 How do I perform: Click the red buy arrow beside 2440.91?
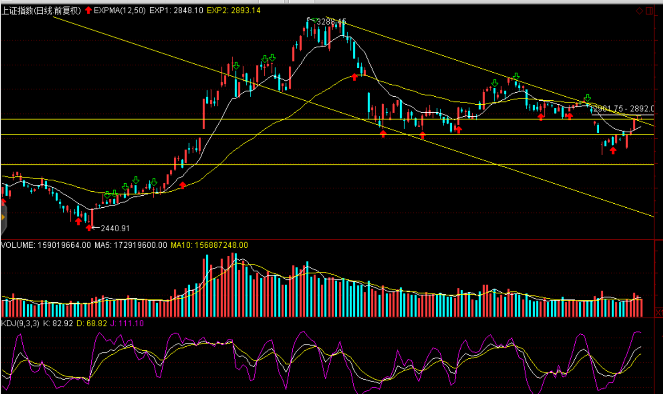(x=89, y=228)
